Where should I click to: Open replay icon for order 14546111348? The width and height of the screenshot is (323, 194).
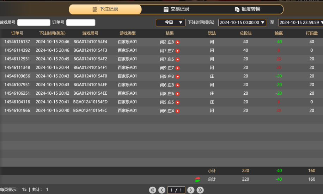point(178,68)
